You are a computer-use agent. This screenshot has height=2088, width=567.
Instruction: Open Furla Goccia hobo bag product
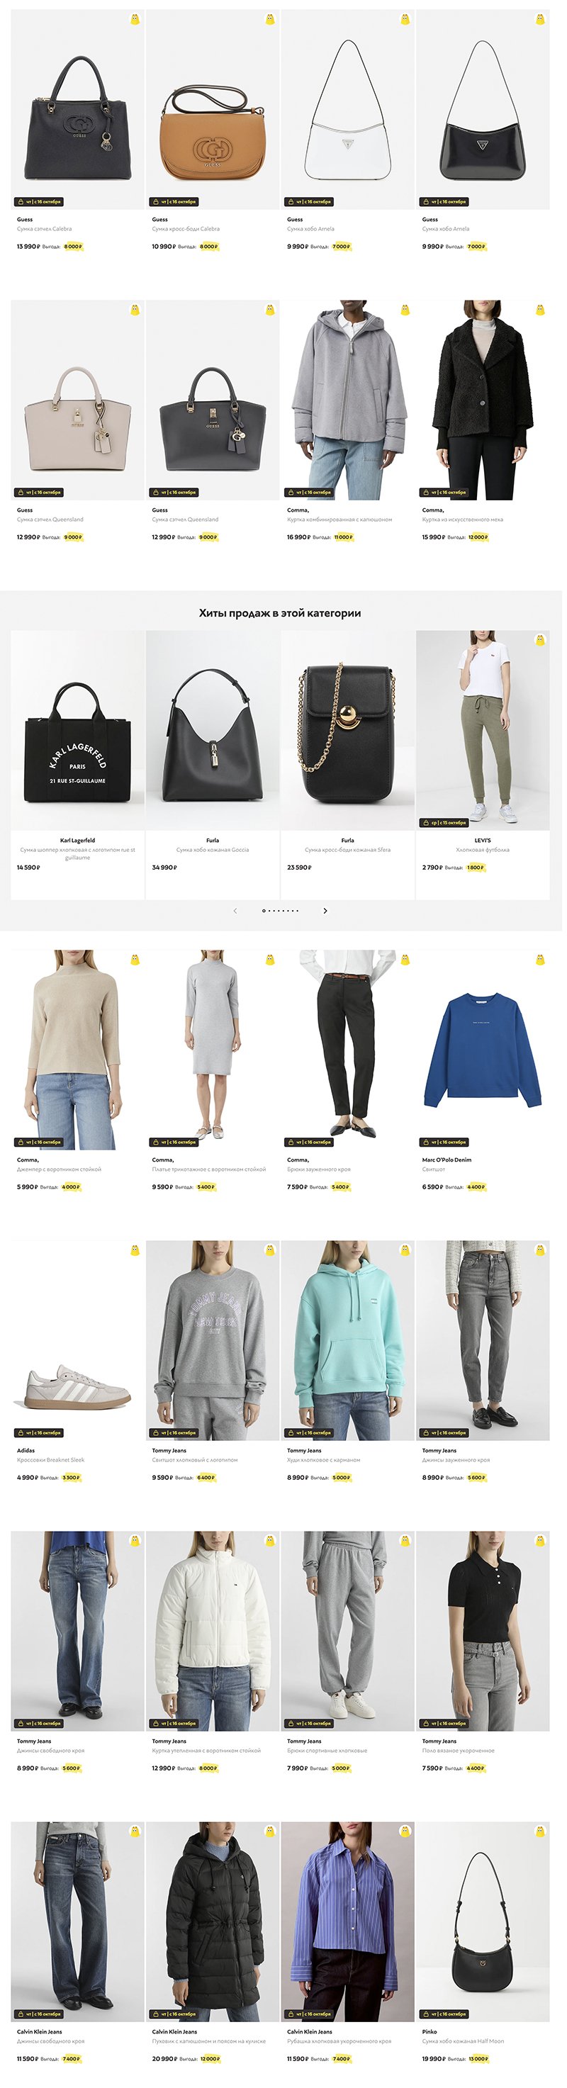(x=213, y=730)
